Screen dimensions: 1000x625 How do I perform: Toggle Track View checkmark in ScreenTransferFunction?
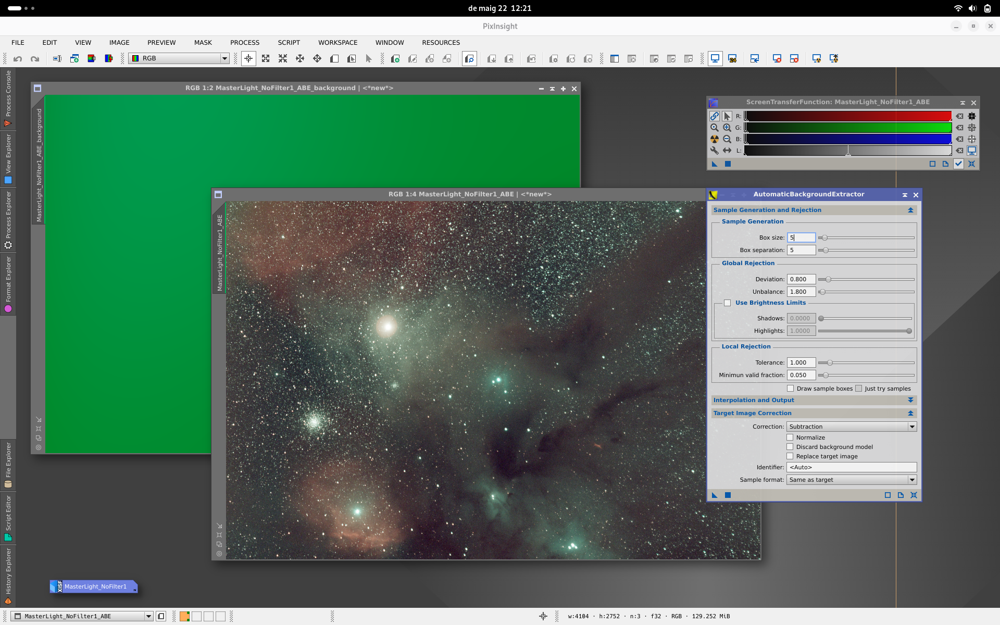(x=958, y=164)
